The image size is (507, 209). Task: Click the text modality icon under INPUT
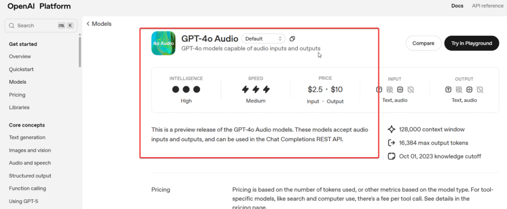tap(379, 90)
